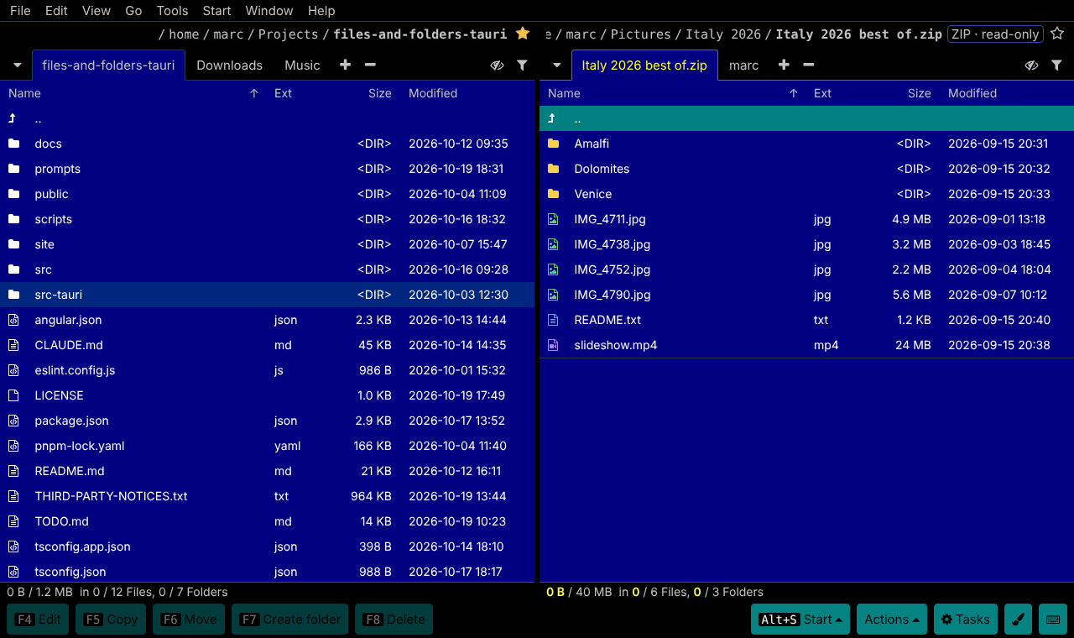Click F6 Move button
Image resolution: width=1074 pixels, height=638 pixels.
click(x=189, y=620)
